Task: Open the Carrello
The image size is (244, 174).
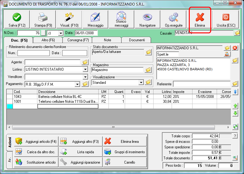Action: (125, 162)
